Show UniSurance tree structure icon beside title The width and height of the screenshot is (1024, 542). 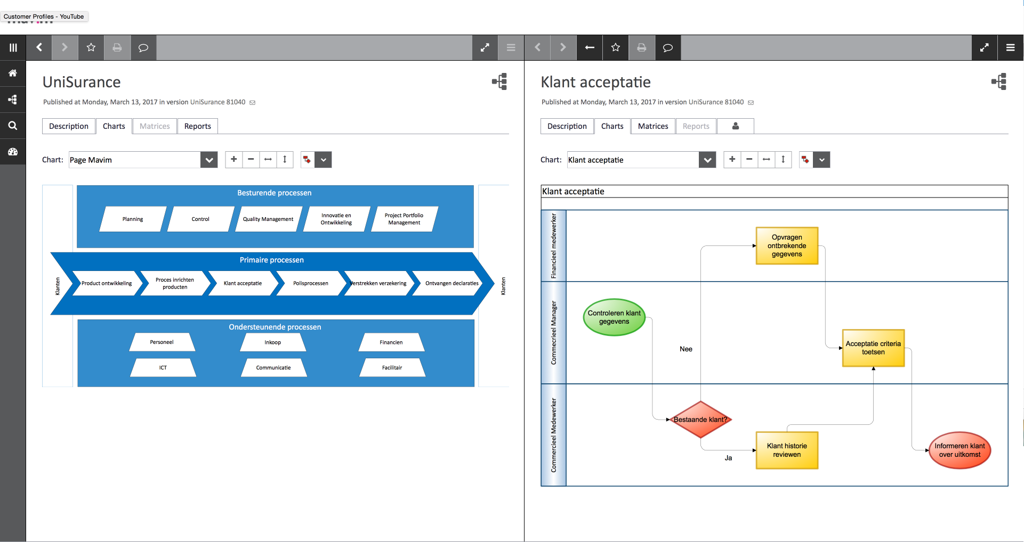[x=499, y=82]
